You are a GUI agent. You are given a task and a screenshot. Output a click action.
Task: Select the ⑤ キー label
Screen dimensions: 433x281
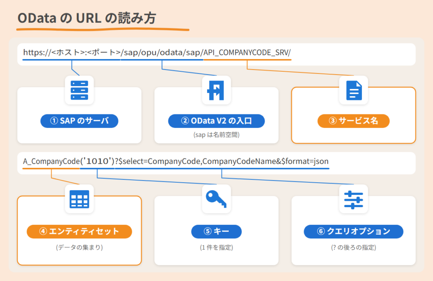click(216, 231)
